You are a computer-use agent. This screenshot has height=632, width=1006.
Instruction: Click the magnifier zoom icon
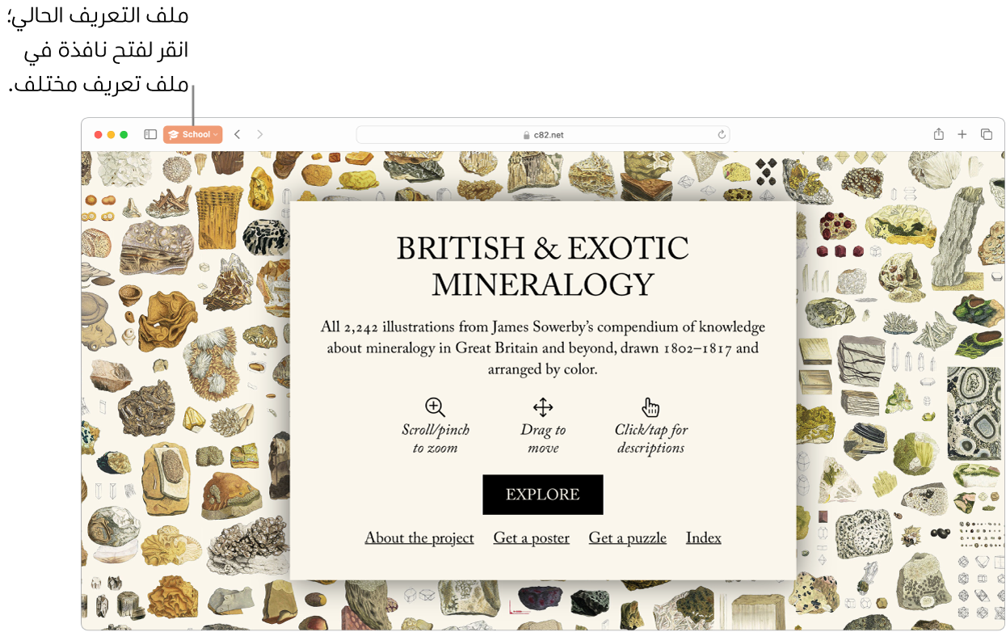coord(436,407)
